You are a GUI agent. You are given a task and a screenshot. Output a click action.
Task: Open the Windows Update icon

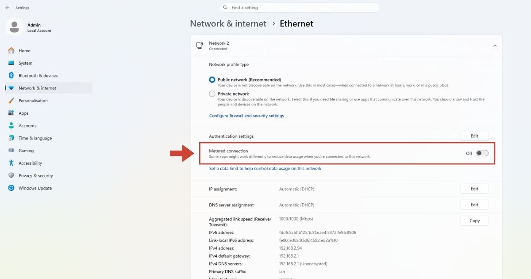pos(11,188)
